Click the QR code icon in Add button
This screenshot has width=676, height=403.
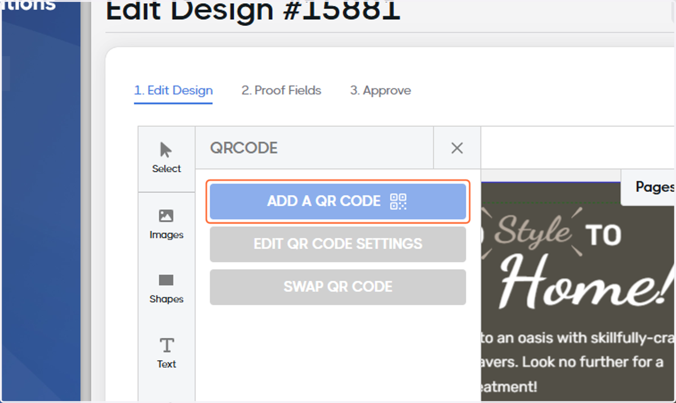click(398, 201)
